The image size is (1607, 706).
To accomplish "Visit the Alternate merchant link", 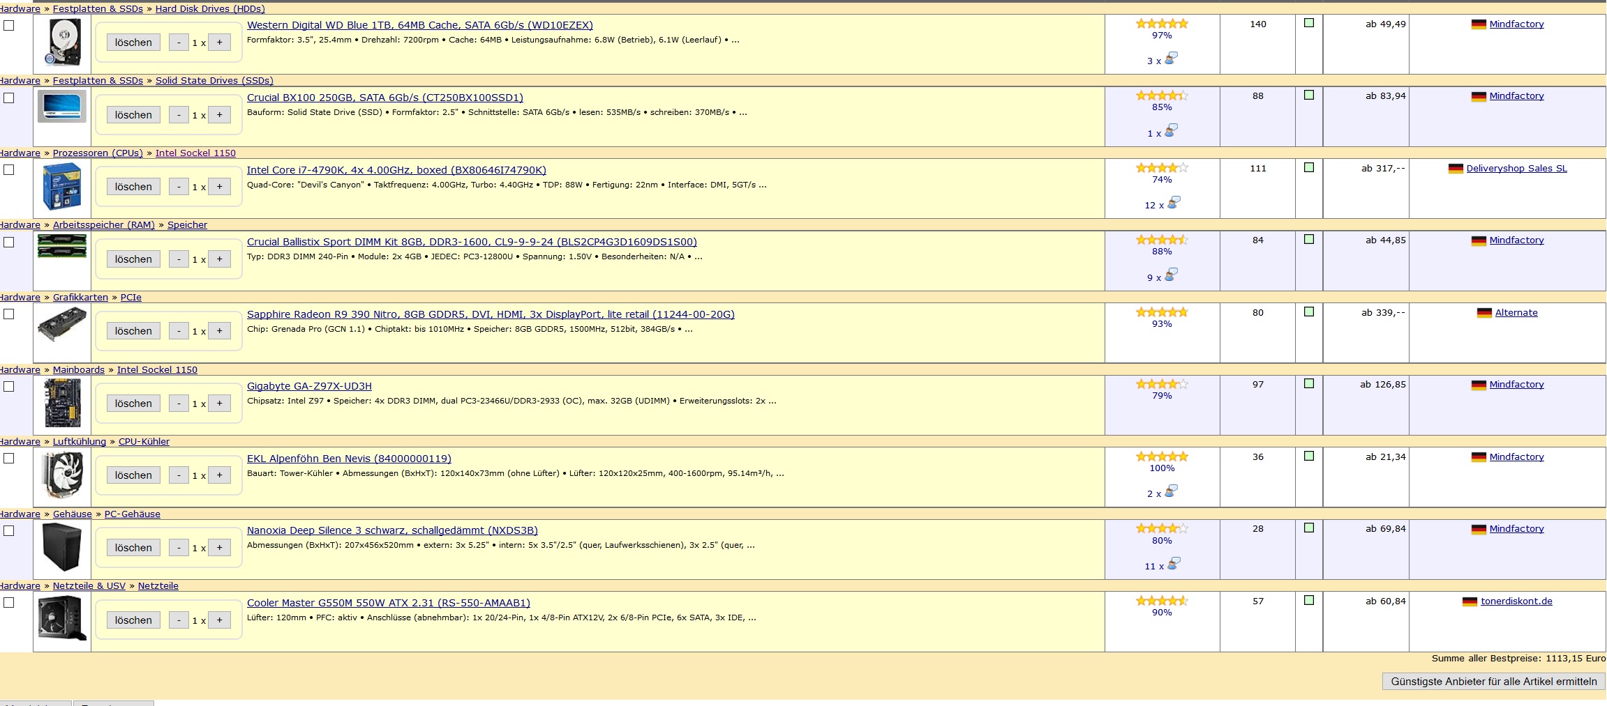I will [x=1516, y=313].
